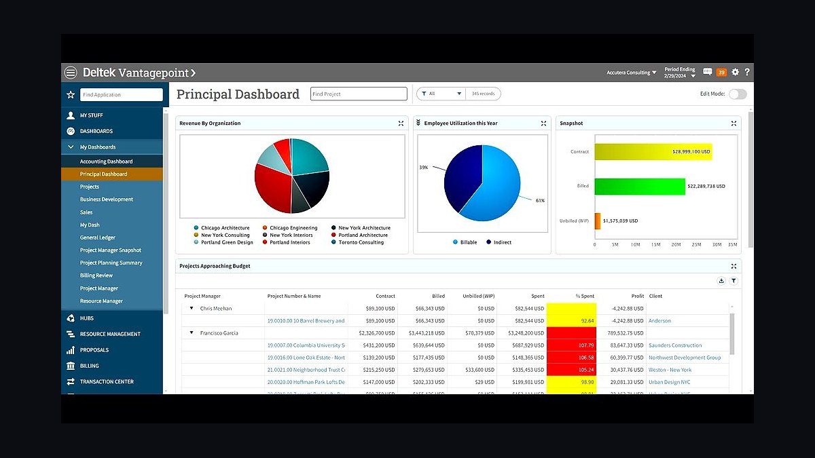Toggle Chicago Architecture legend item
Viewport: 815px width, 458px height.
point(221,228)
